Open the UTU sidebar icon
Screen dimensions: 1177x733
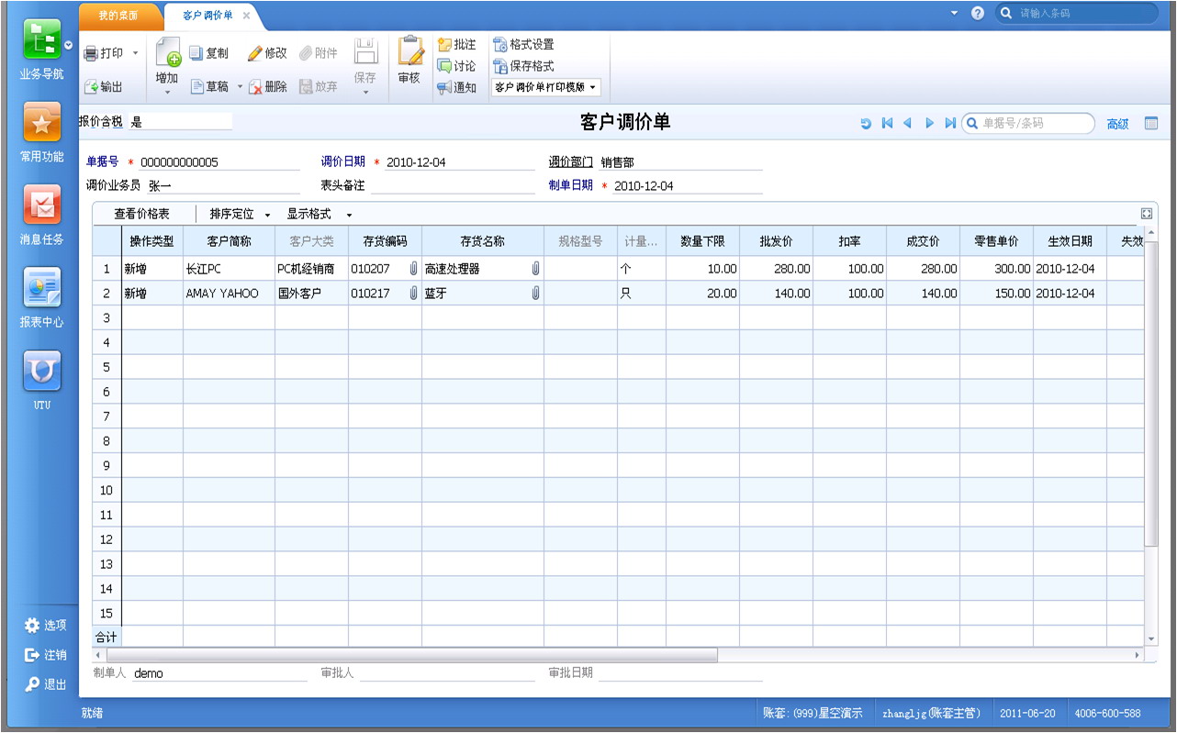42,372
